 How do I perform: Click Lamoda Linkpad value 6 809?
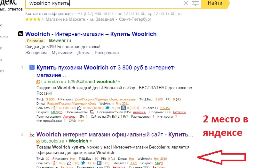point(54,112)
